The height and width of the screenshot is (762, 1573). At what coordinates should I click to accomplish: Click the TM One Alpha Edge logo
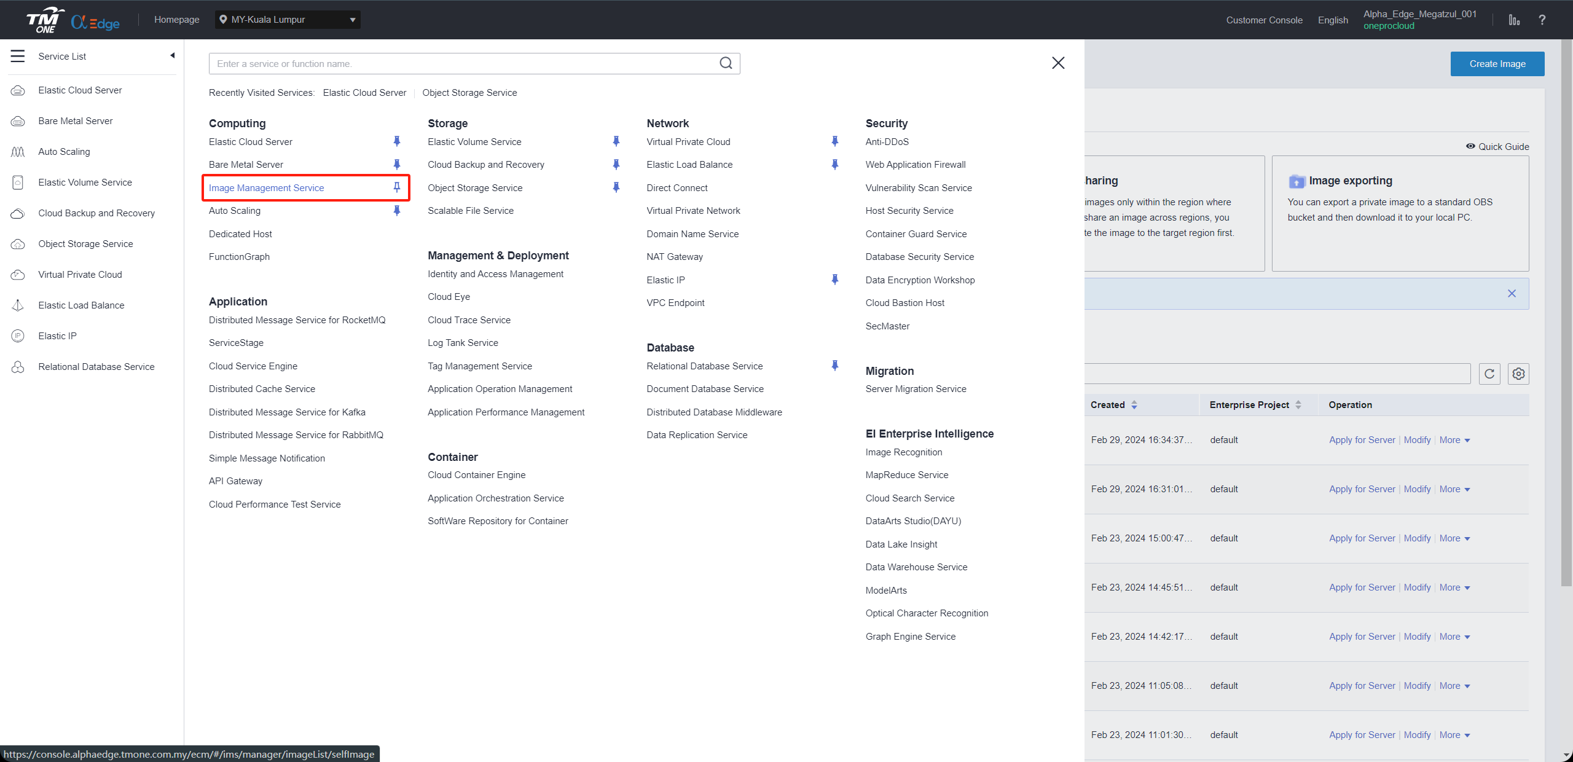73,20
